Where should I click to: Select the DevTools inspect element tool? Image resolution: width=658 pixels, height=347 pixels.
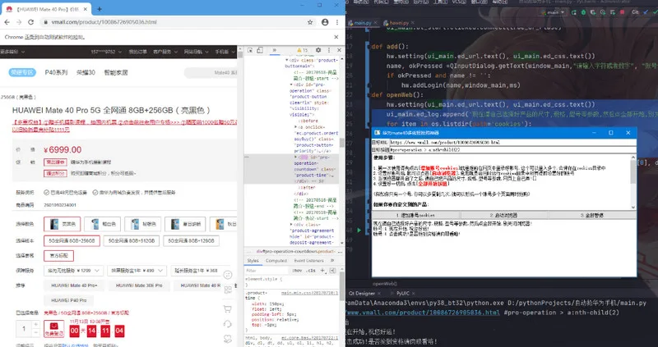250,50
